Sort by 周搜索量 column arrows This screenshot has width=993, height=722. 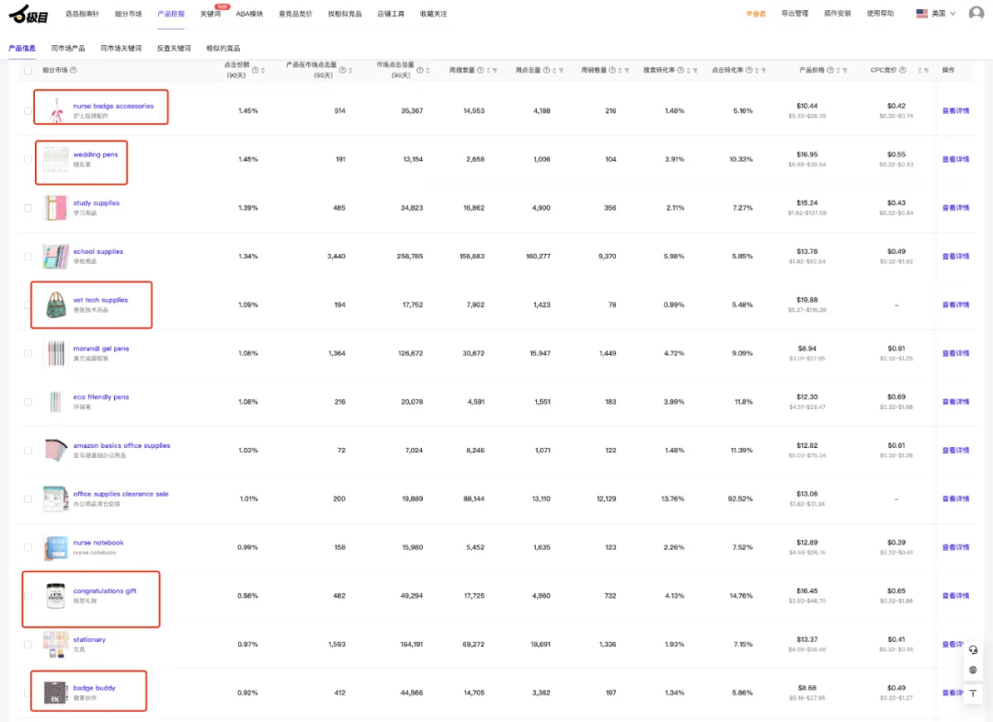487,70
